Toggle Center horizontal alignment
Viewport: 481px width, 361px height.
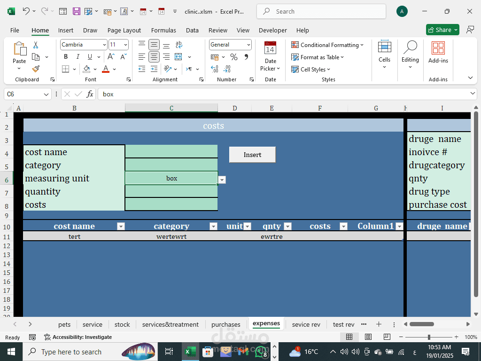click(154, 57)
